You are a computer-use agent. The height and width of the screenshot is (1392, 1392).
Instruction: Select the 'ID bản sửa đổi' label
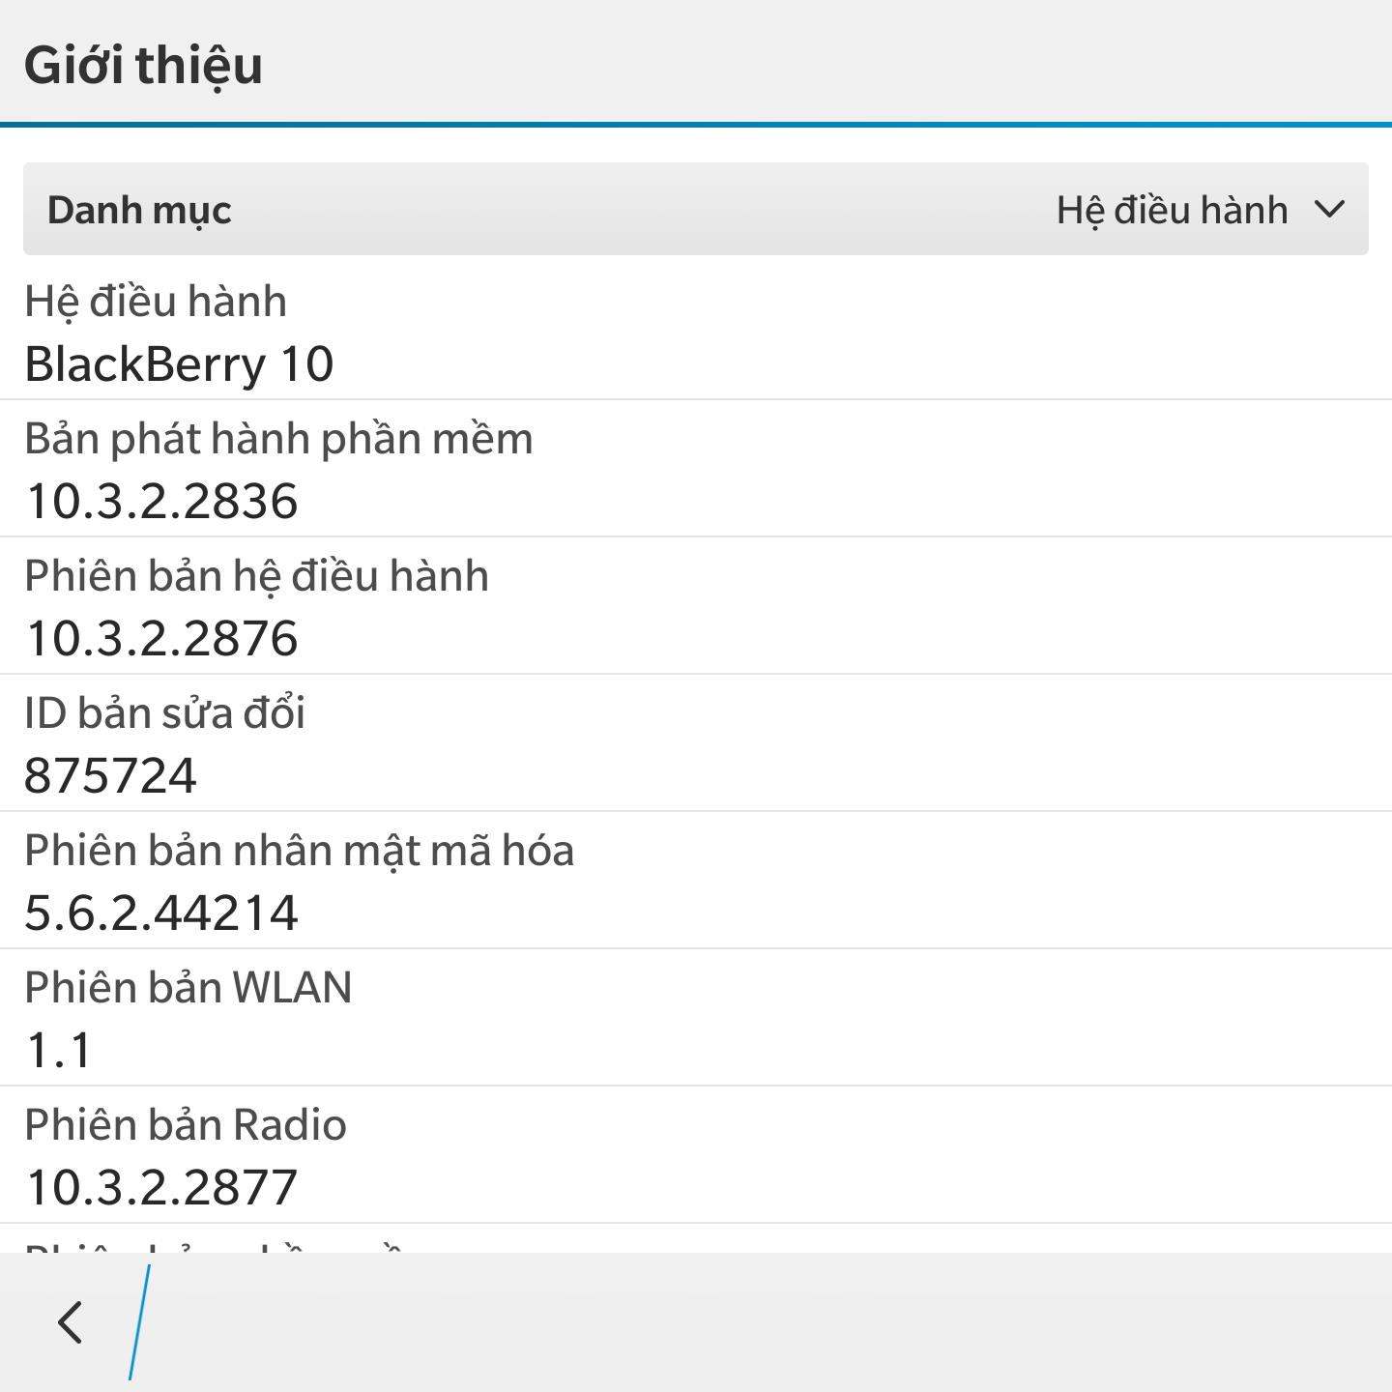tap(164, 713)
